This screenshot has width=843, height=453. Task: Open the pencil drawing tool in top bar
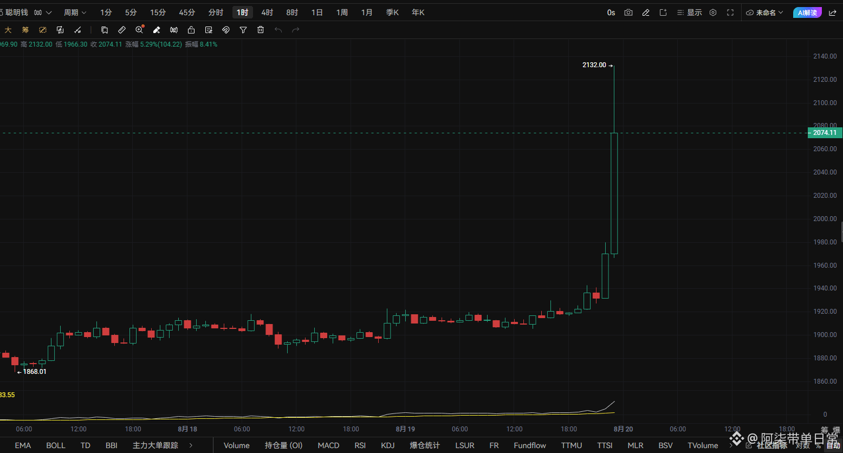646,12
